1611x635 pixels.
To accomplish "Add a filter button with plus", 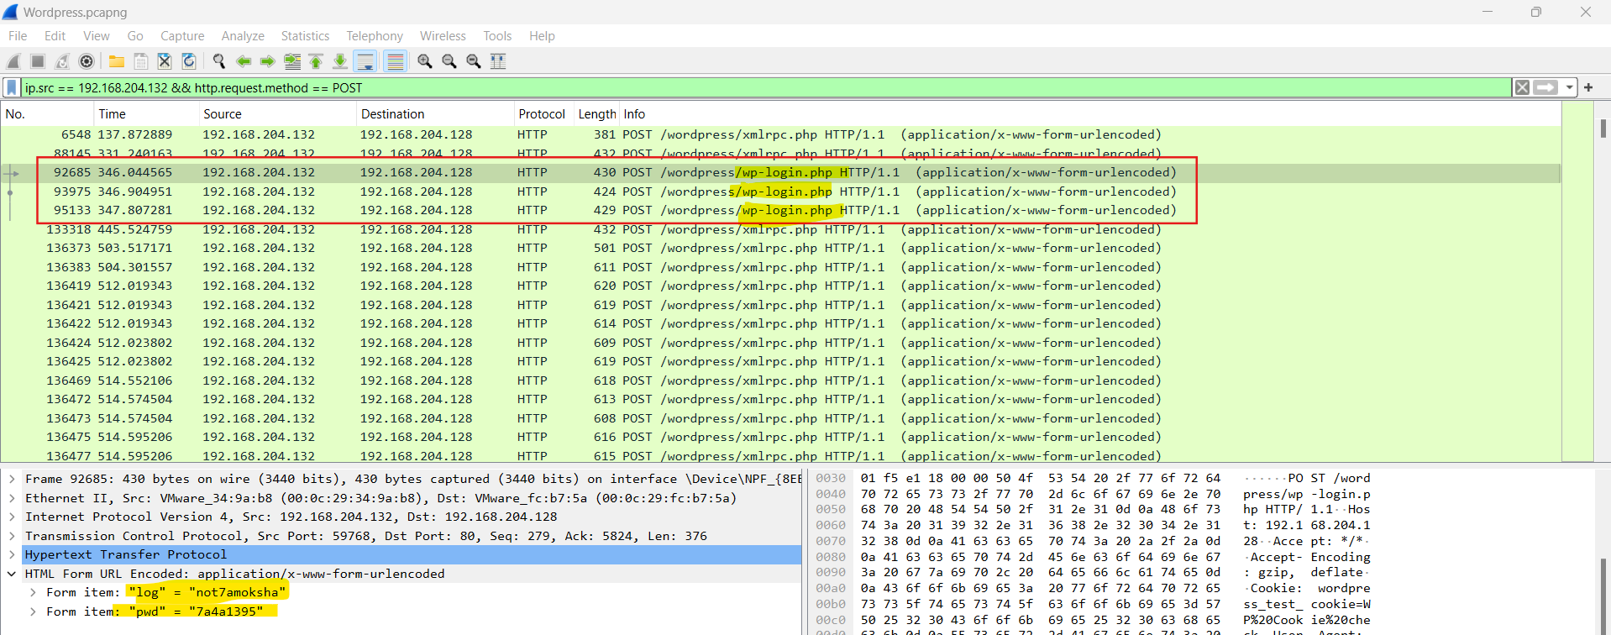I will click(x=1588, y=87).
